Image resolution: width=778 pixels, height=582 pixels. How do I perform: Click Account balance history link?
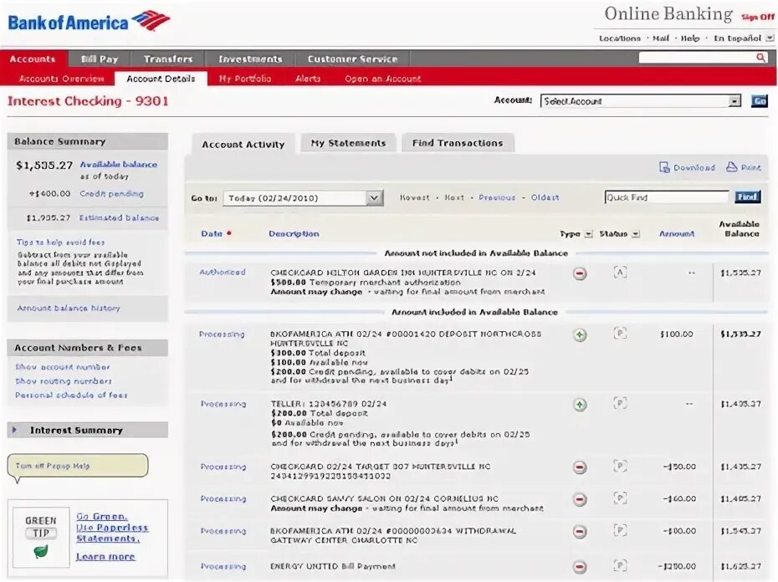(69, 308)
